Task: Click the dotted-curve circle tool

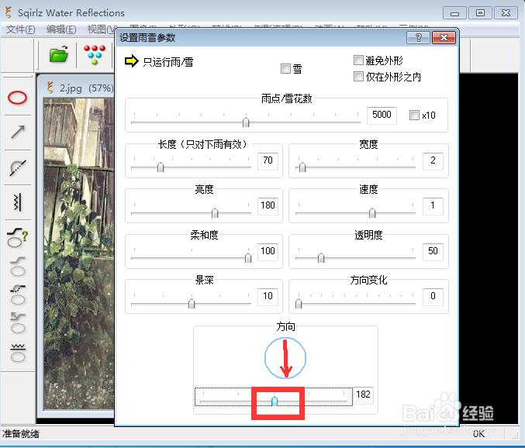Action: pos(18,295)
